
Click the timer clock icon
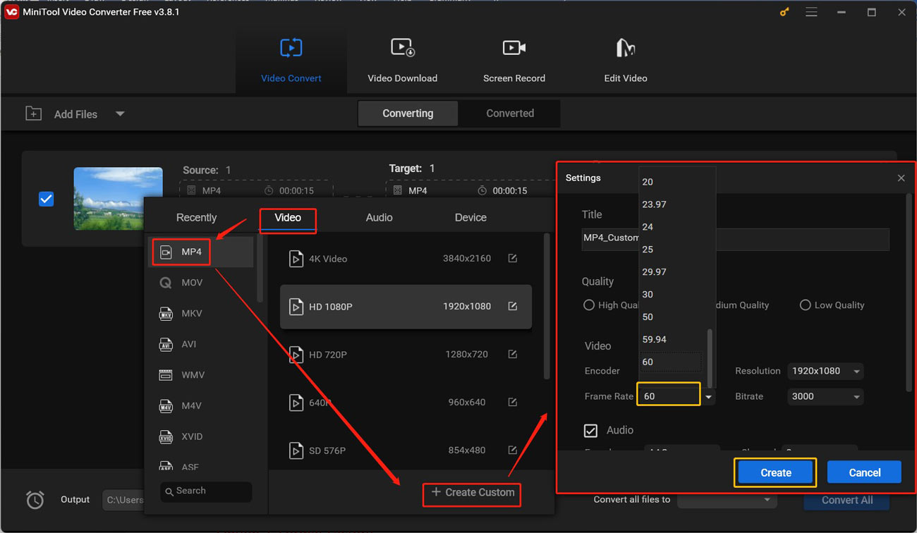tap(35, 500)
